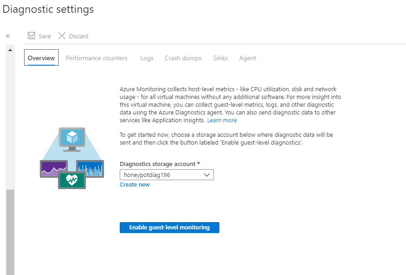This screenshot has height=275, width=406.
Task: Select the Sinks tab
Action: point(220,57)
